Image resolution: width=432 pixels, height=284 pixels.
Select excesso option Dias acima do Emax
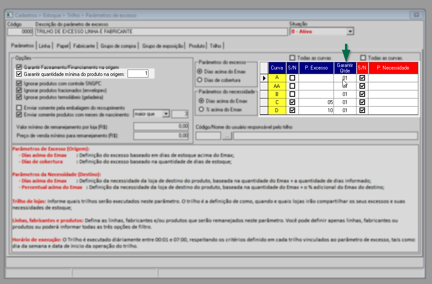200,71
